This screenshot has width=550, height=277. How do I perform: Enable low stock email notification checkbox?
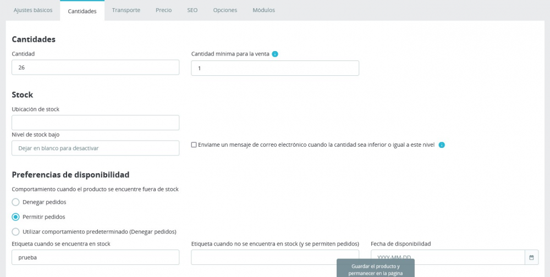pyautogui.click(x=194, y=145)
